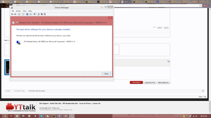Viewport: 211px width, 118px height.
Task: Click the editor toggle icon in reply box
Action: click(168, 61)
